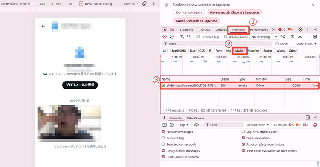The height and width of the screenshot is (167, 320).
Task: Show more tabs double-chevron icon
Action: 274,29
